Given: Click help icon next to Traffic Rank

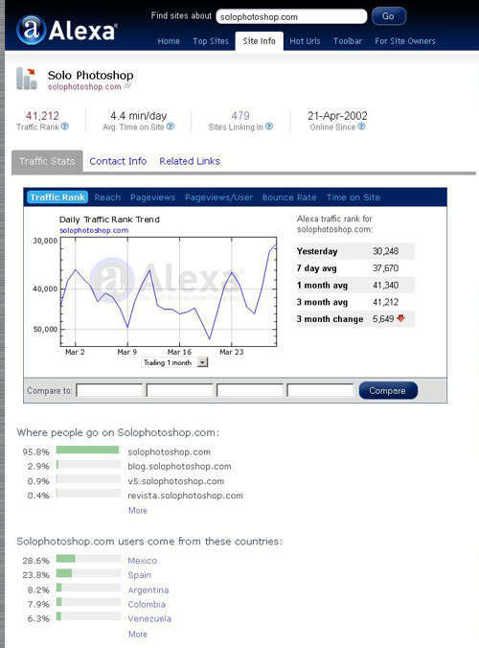Looking at the screenshot, I should click(x=65, y=127).
